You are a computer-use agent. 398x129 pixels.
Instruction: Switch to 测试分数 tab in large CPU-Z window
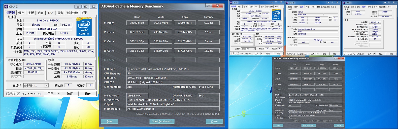pos(72,13)
